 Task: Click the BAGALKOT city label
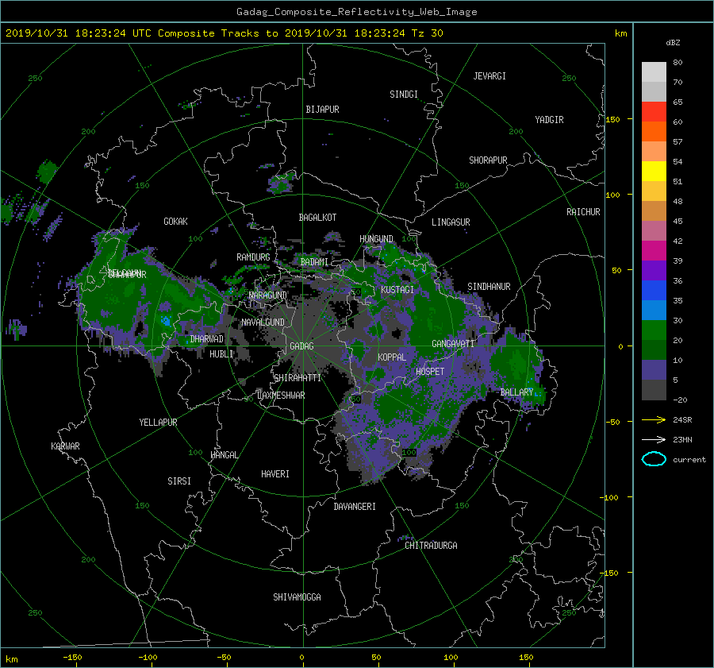pos(317,218)
